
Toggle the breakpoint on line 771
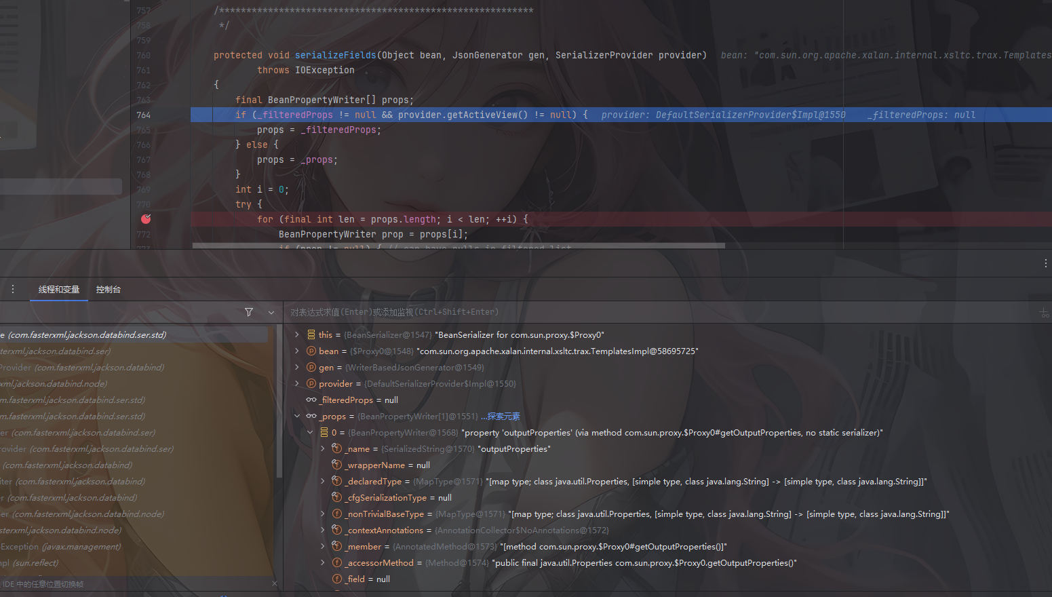146,219
